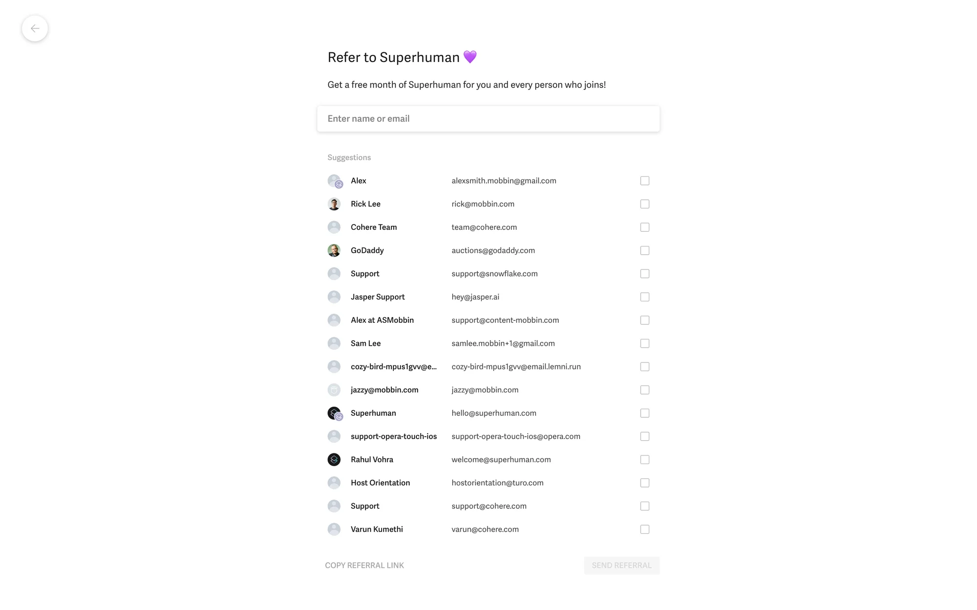Focus the Enter name or email field
The width and height of the screenshot is (977, 610).
click(x=488, y=119)
